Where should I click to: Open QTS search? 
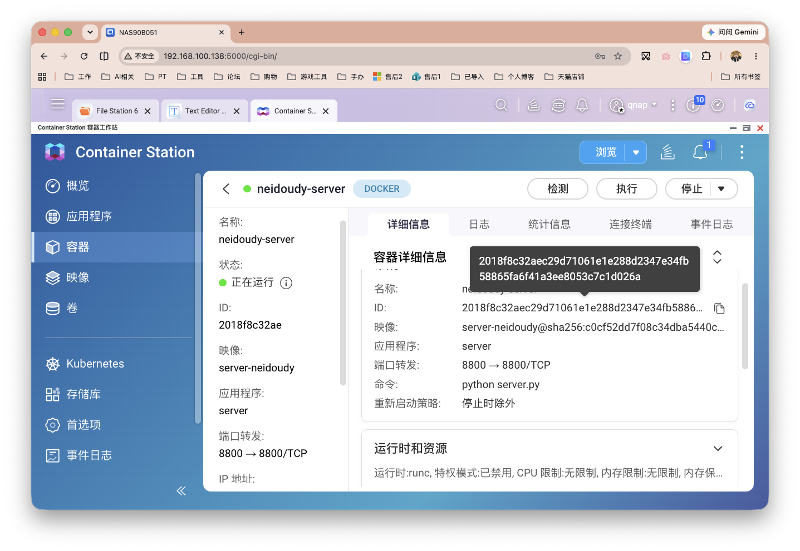[x=501, y=105]
